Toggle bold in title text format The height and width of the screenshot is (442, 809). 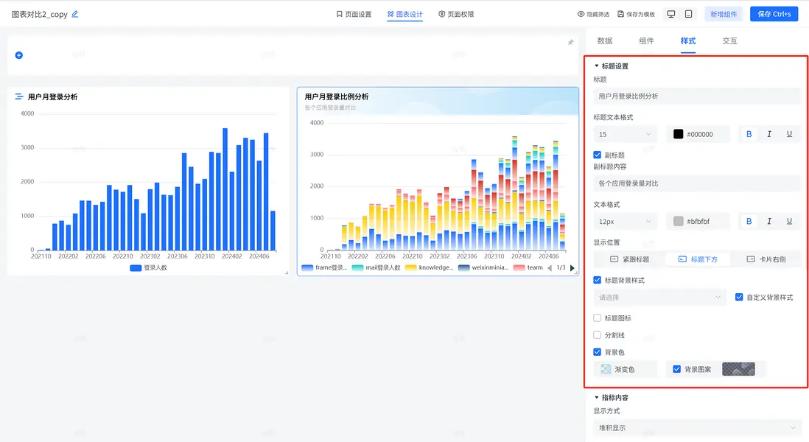point(749,134)
